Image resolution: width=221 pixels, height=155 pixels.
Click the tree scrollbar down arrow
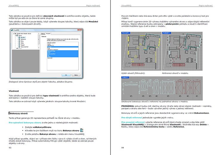pyautogui.click(x=39, y=48)
